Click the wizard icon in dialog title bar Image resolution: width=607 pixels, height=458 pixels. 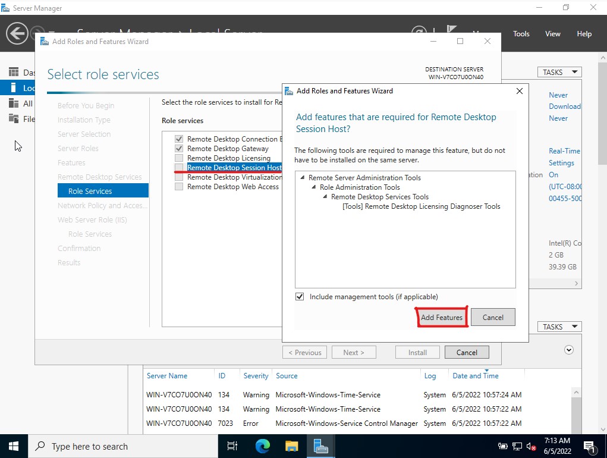289,91
